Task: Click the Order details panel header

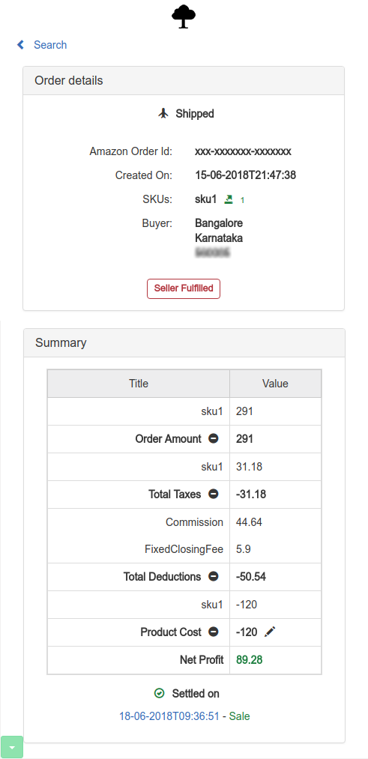Action: [184, 81]
